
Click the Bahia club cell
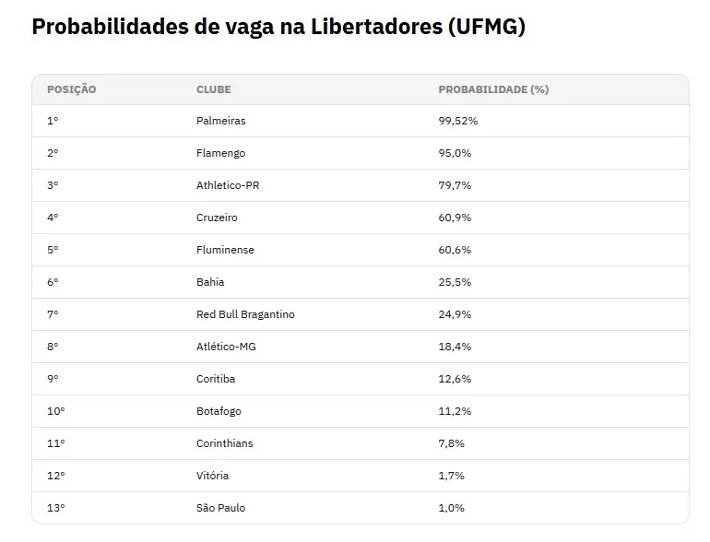click(210, 282)
